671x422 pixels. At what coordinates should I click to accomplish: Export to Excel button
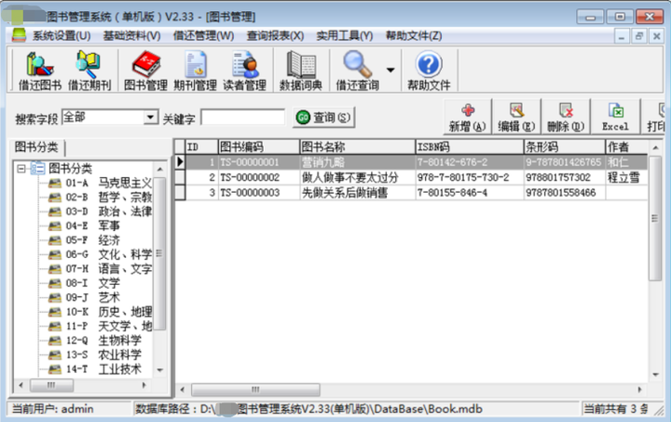coord(615,116)
